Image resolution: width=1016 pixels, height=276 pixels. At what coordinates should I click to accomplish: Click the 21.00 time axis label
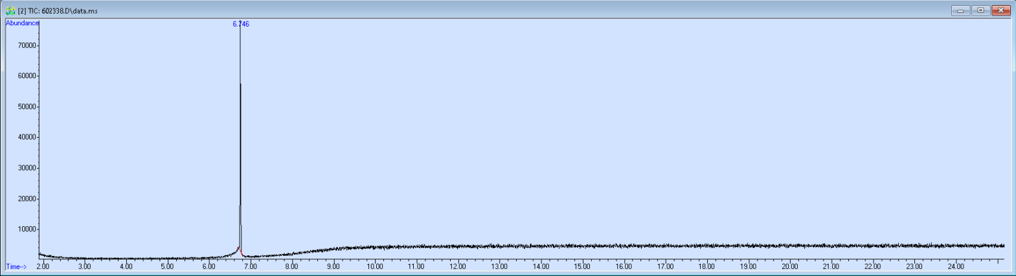pos(831,266)
